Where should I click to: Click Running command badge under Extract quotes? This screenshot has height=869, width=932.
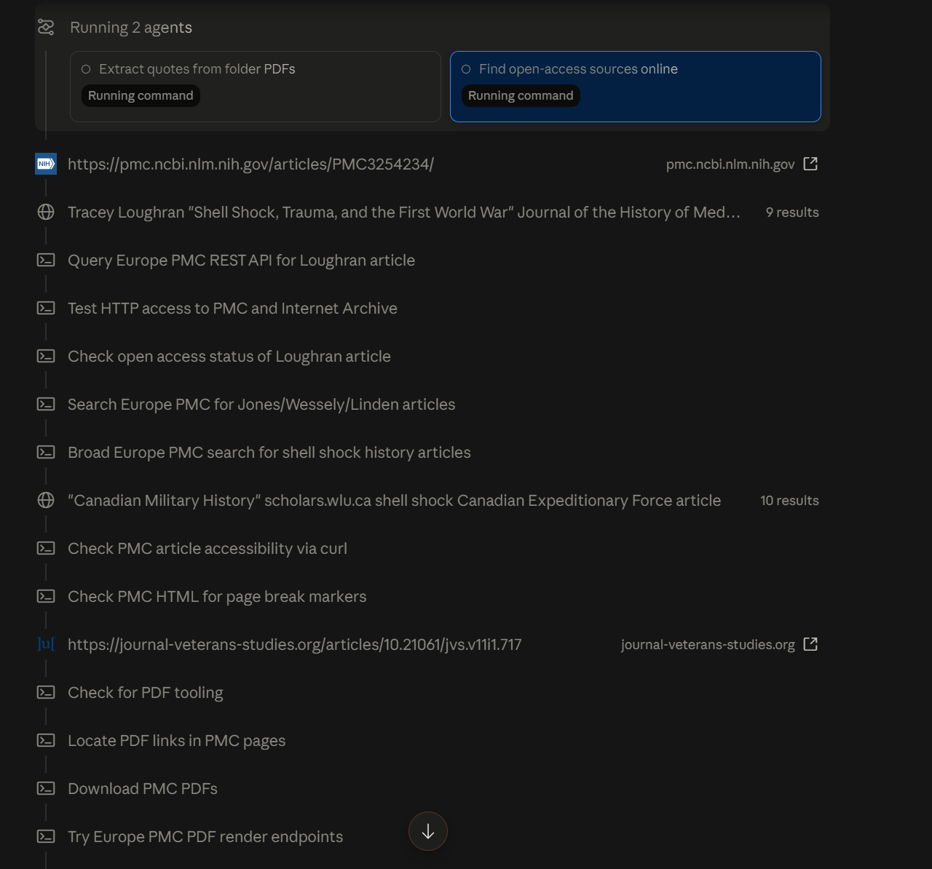click(x=141, y=95)
